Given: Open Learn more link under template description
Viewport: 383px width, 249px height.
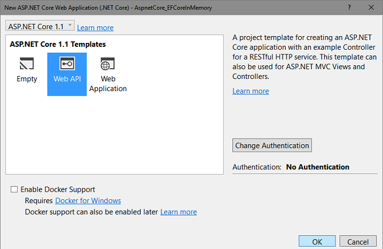Looking at the screenshot, I should pyautogui.click(x=251, y=91).
